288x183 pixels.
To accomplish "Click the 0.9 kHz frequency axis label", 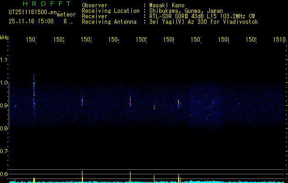I will (4, 106).
